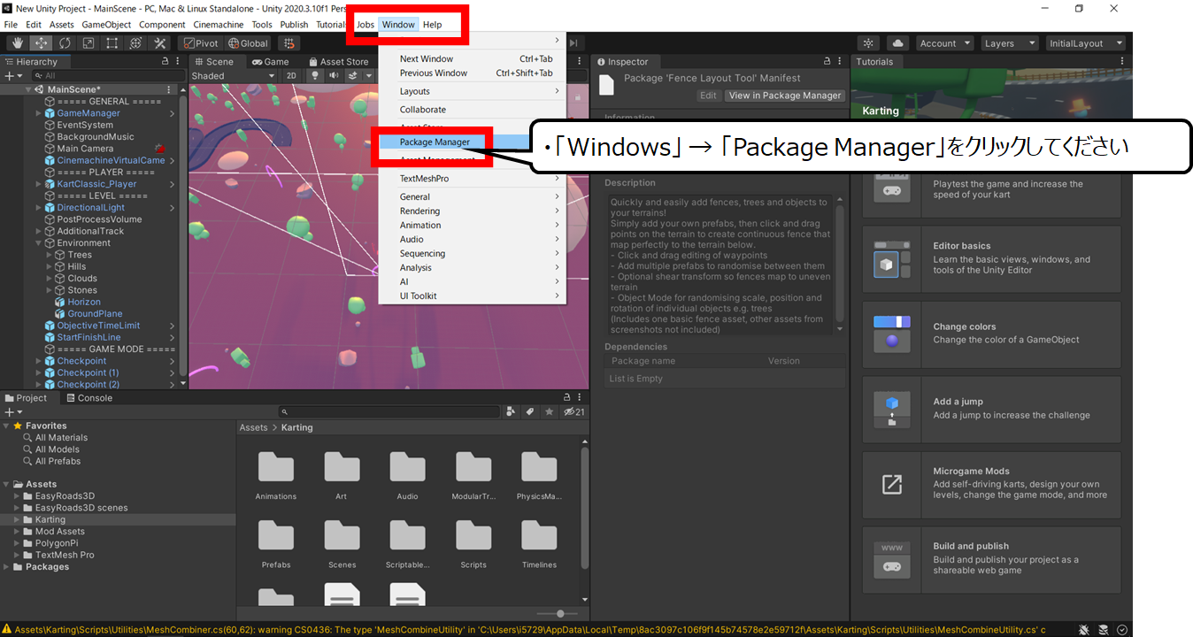Select the Rect tool
The image size is (1193, 637).
tap(112, 42)
